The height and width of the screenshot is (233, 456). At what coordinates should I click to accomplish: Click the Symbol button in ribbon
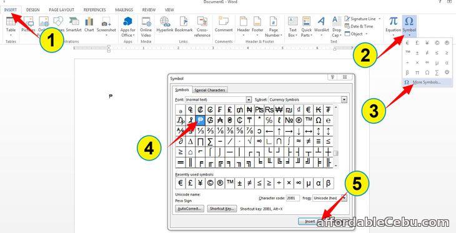(x=409, y=26)
